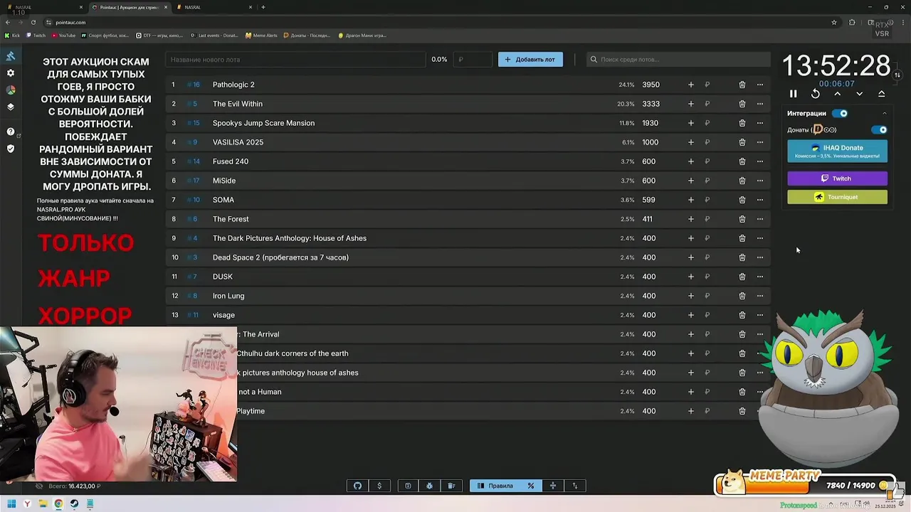The image size is (911, 512).
Task: Click the eject-style icon under timer
Action: 881,94
